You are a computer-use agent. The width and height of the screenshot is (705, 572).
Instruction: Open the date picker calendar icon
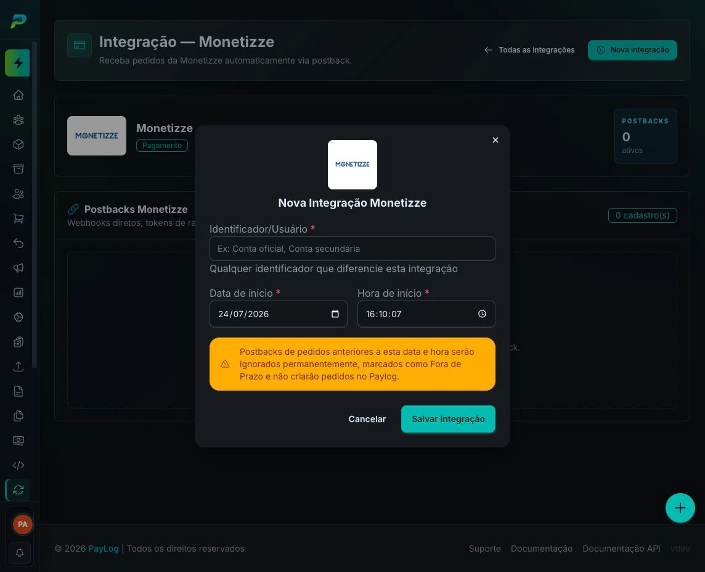335,313
